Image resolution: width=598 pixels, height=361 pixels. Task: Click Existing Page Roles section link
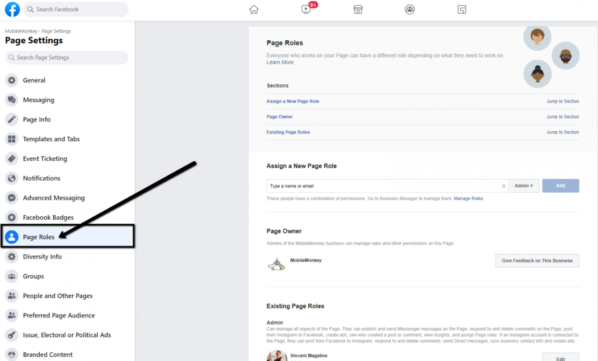pyautogui.click(x=288, y=132)
